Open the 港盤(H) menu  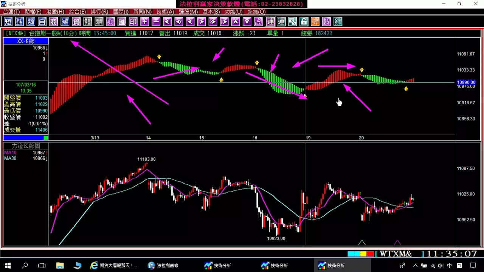click(55, 12)
